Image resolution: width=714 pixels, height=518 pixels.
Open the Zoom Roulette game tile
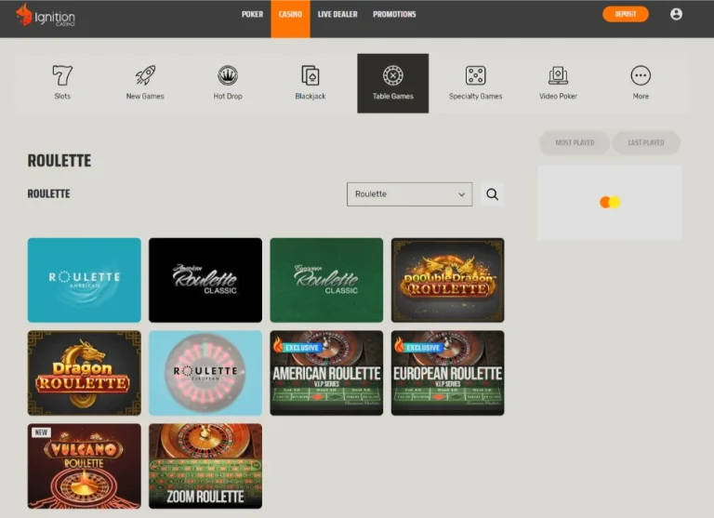(x=205, y=466)
